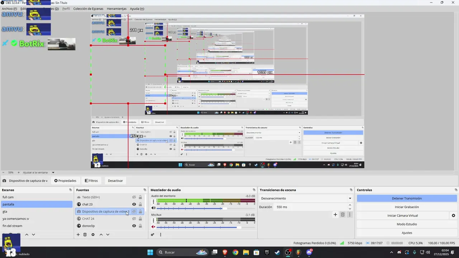Pop out the Fuentes dock panel
The height and width of the screenshot is (258, 459).
[145, 190]
